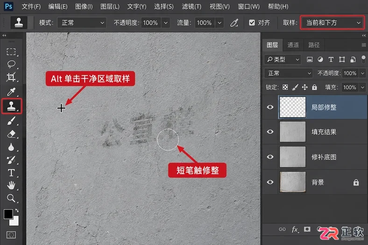This screenshot has width=368, height=245.
Task: Toggle Quick Mask mode icon
Action: pyautogui.click(x=11, y=235)
